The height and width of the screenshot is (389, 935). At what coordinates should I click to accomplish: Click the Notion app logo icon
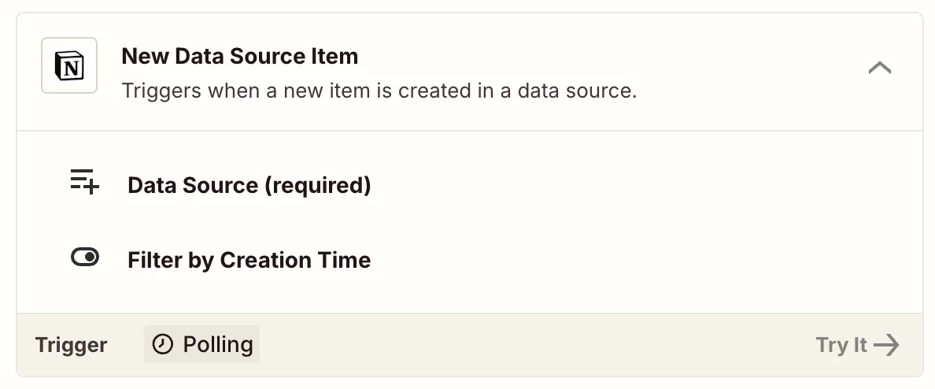69,66
